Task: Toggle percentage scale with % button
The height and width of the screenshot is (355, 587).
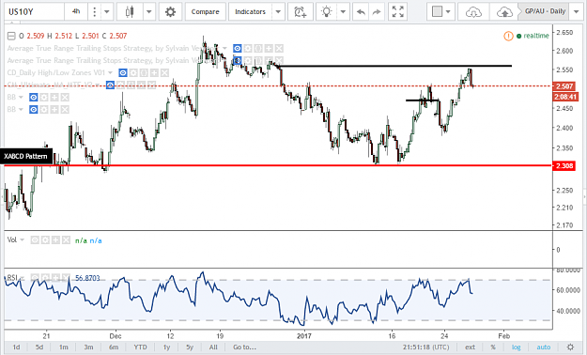Action: click(493, 347)
